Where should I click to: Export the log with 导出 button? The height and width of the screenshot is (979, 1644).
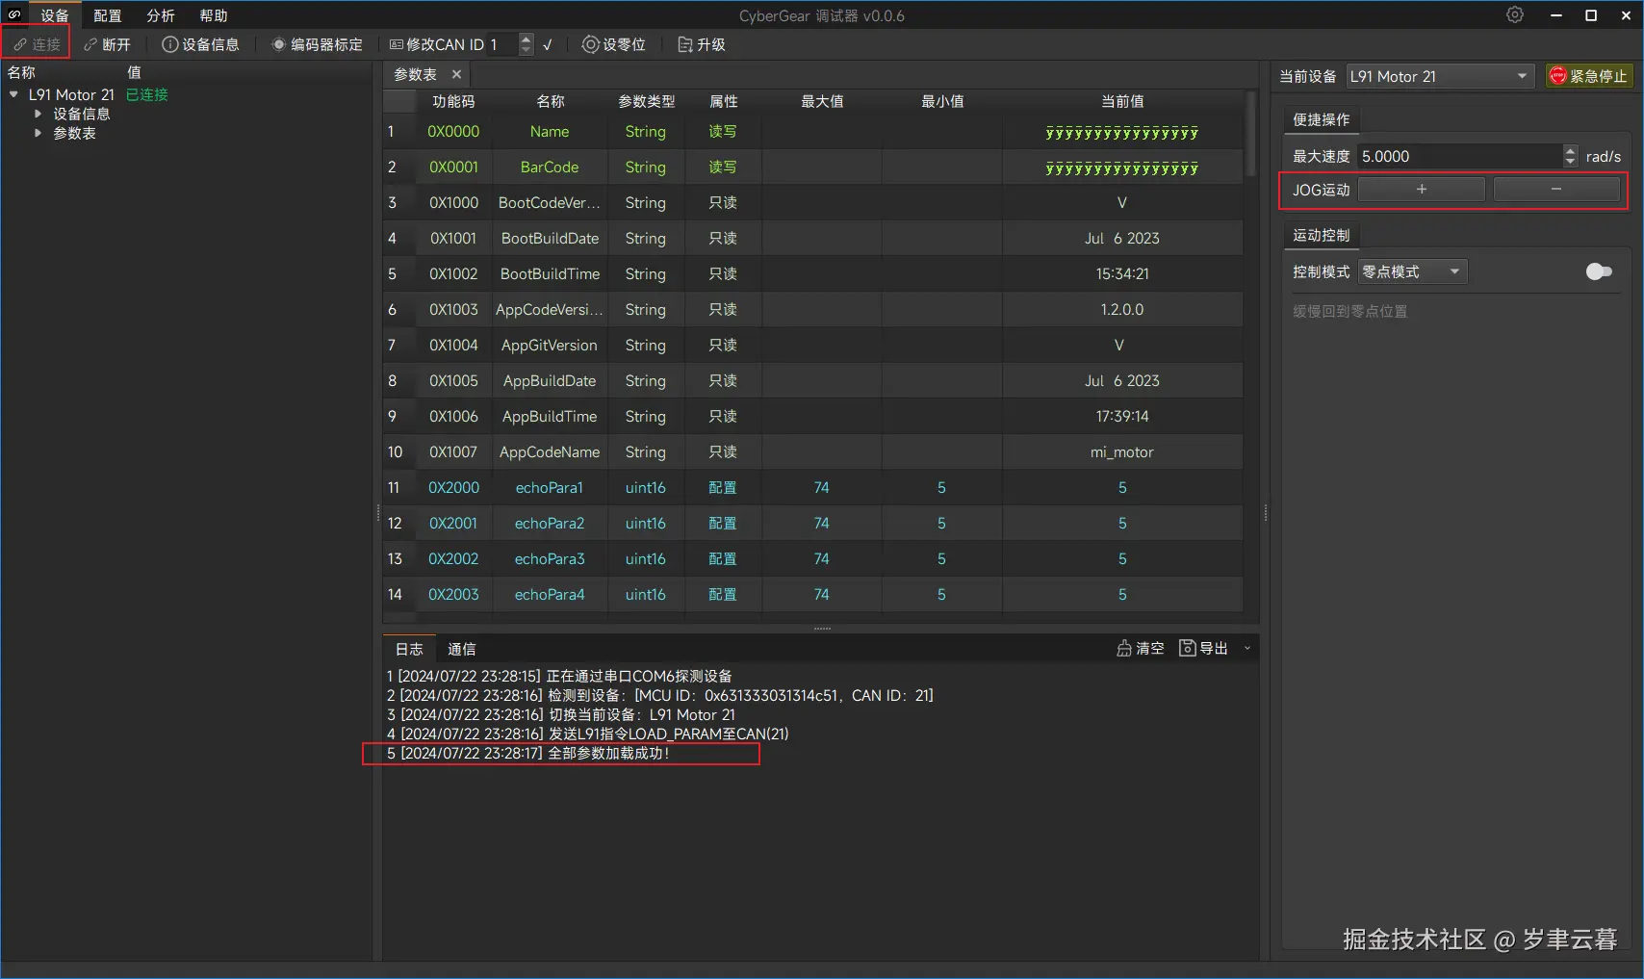tap(1204, 648)
